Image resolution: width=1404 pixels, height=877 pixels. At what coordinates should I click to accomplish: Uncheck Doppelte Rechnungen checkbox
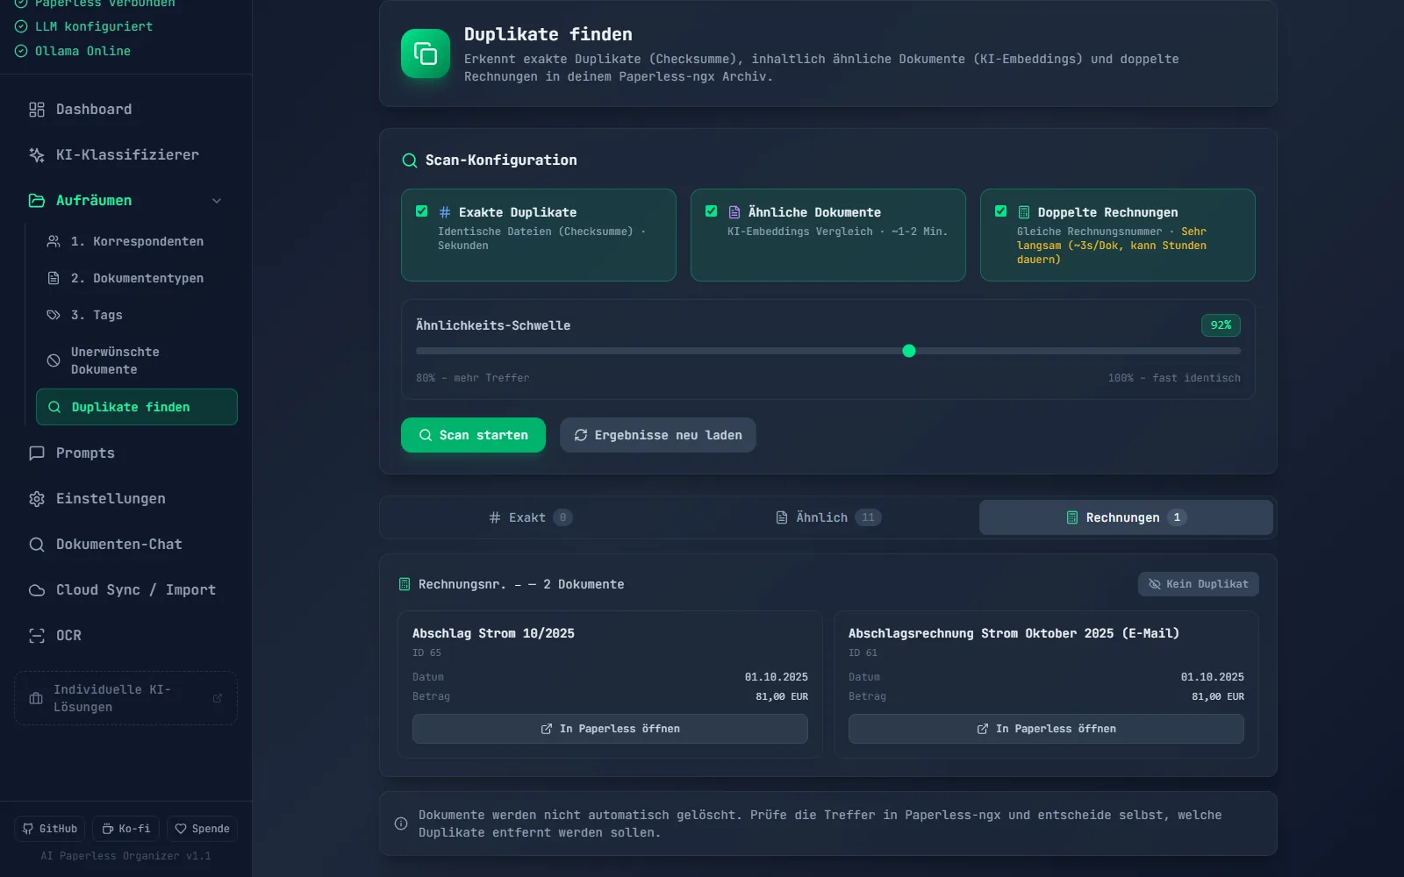click(x=1001, y=211)
